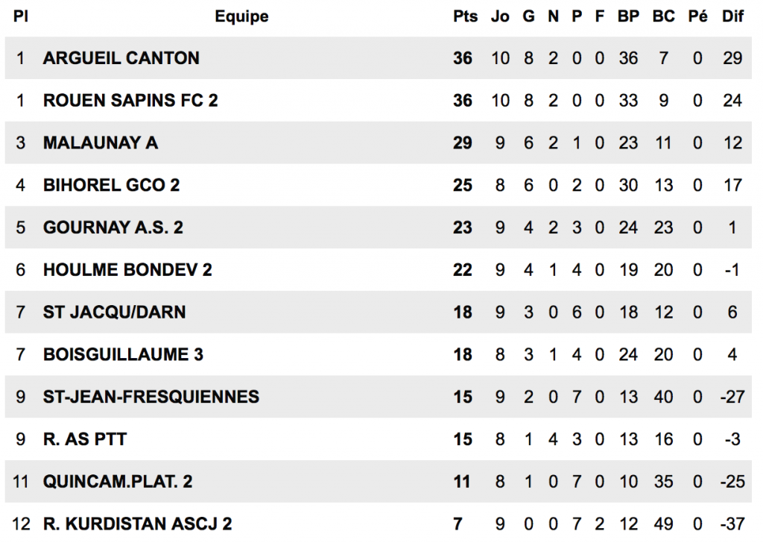Select the MALAUNAY A team row
This screenshot has width=763, height=543.
pos(101,142)
